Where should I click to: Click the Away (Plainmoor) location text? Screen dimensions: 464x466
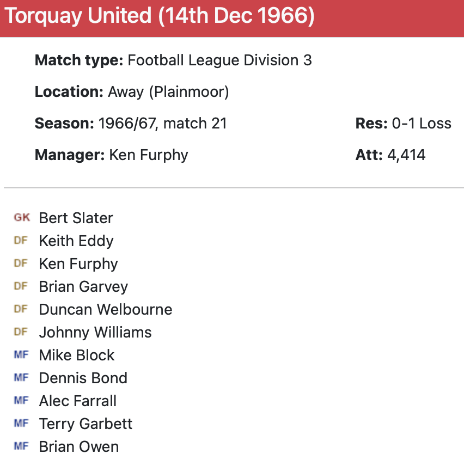click(168, 91)
